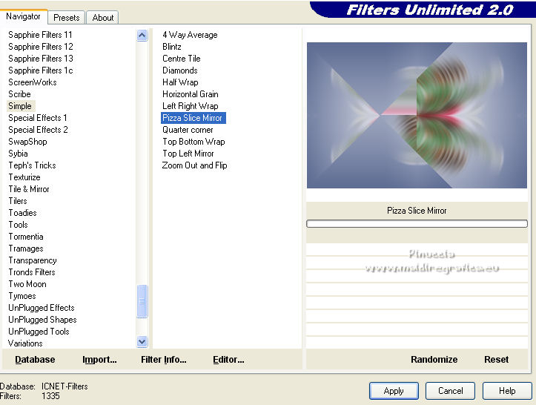Open the filter Editor...
Image resolution: width=536 pixels, height=405 pixels.
pos(228,360)
